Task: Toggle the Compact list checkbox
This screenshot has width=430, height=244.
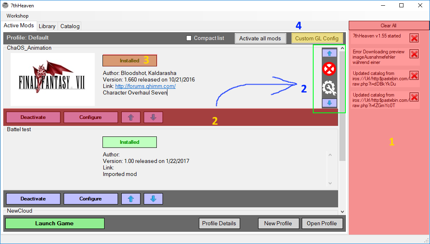Action: pos(189,38)
